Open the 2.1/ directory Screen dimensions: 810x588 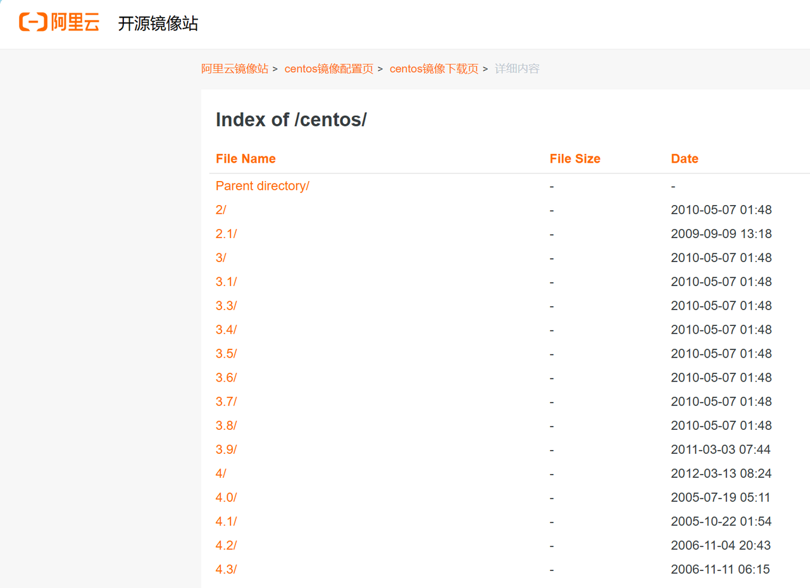pos(227,234)
